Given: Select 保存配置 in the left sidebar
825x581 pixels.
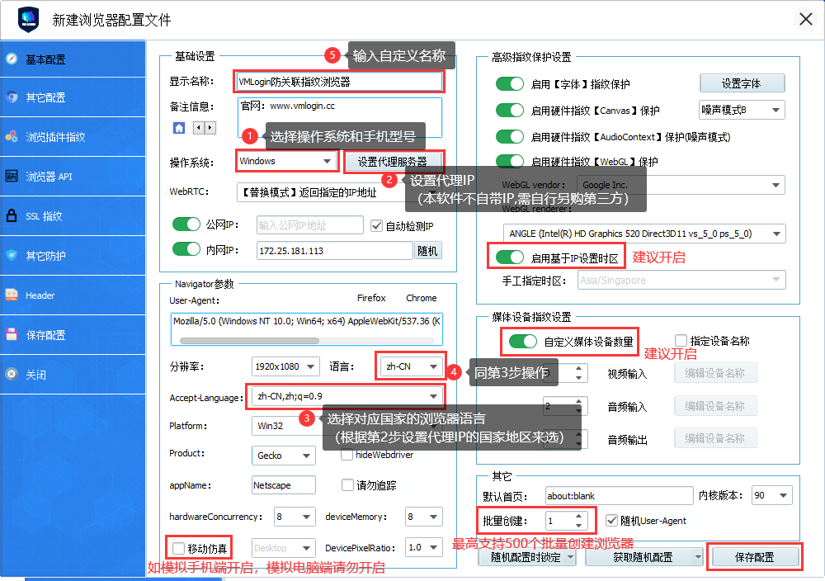Looking at the screenshot, I should pos(73,335).
